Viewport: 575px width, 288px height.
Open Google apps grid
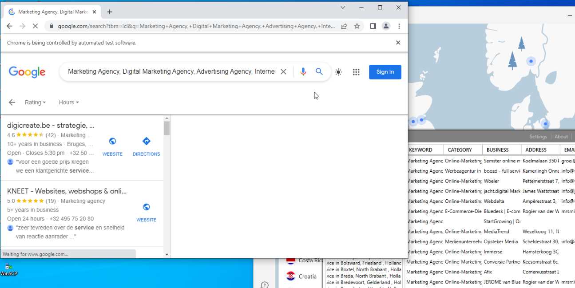pos(356,72)
